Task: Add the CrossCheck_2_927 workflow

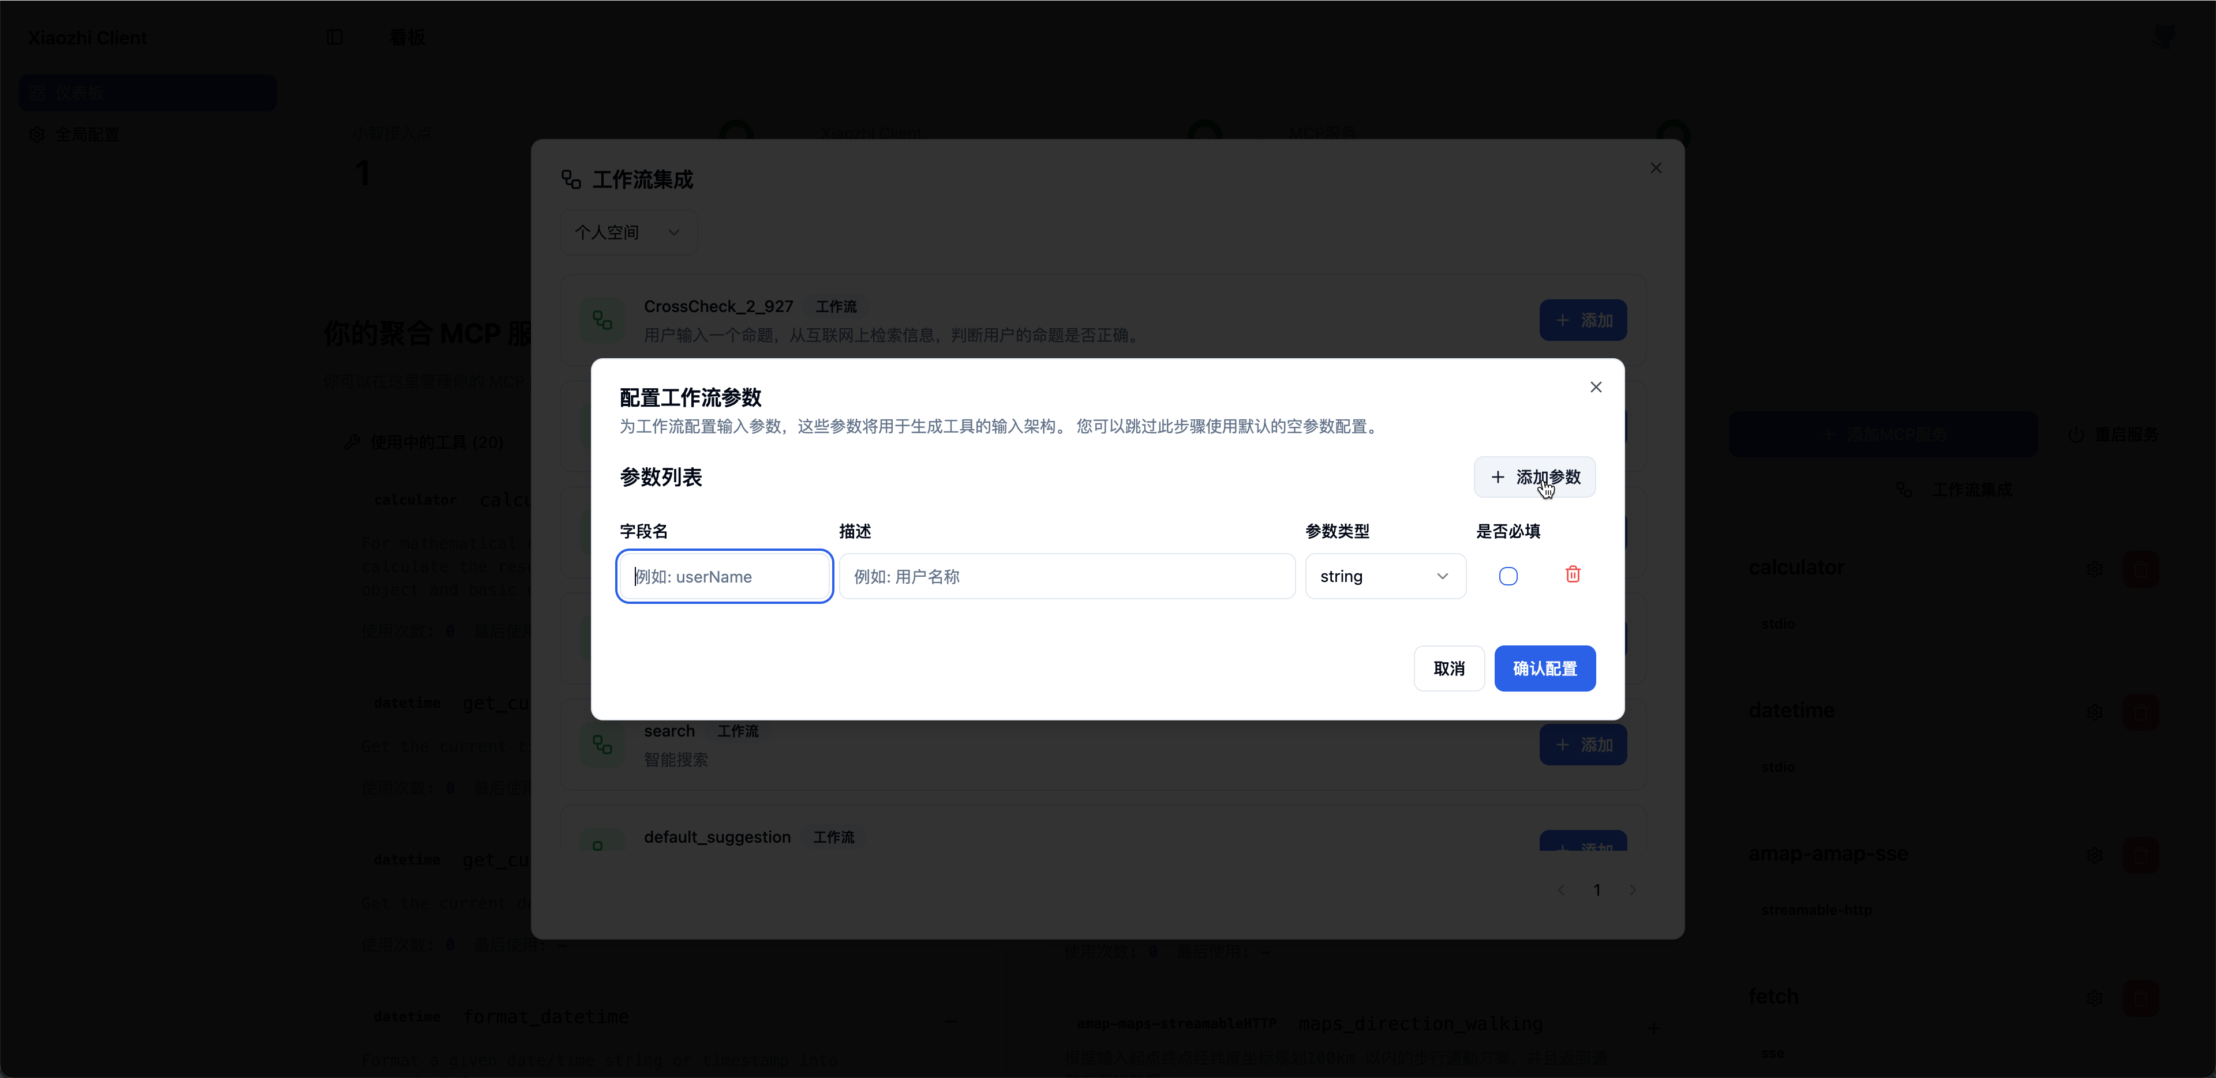Action: pos(1583,320)
